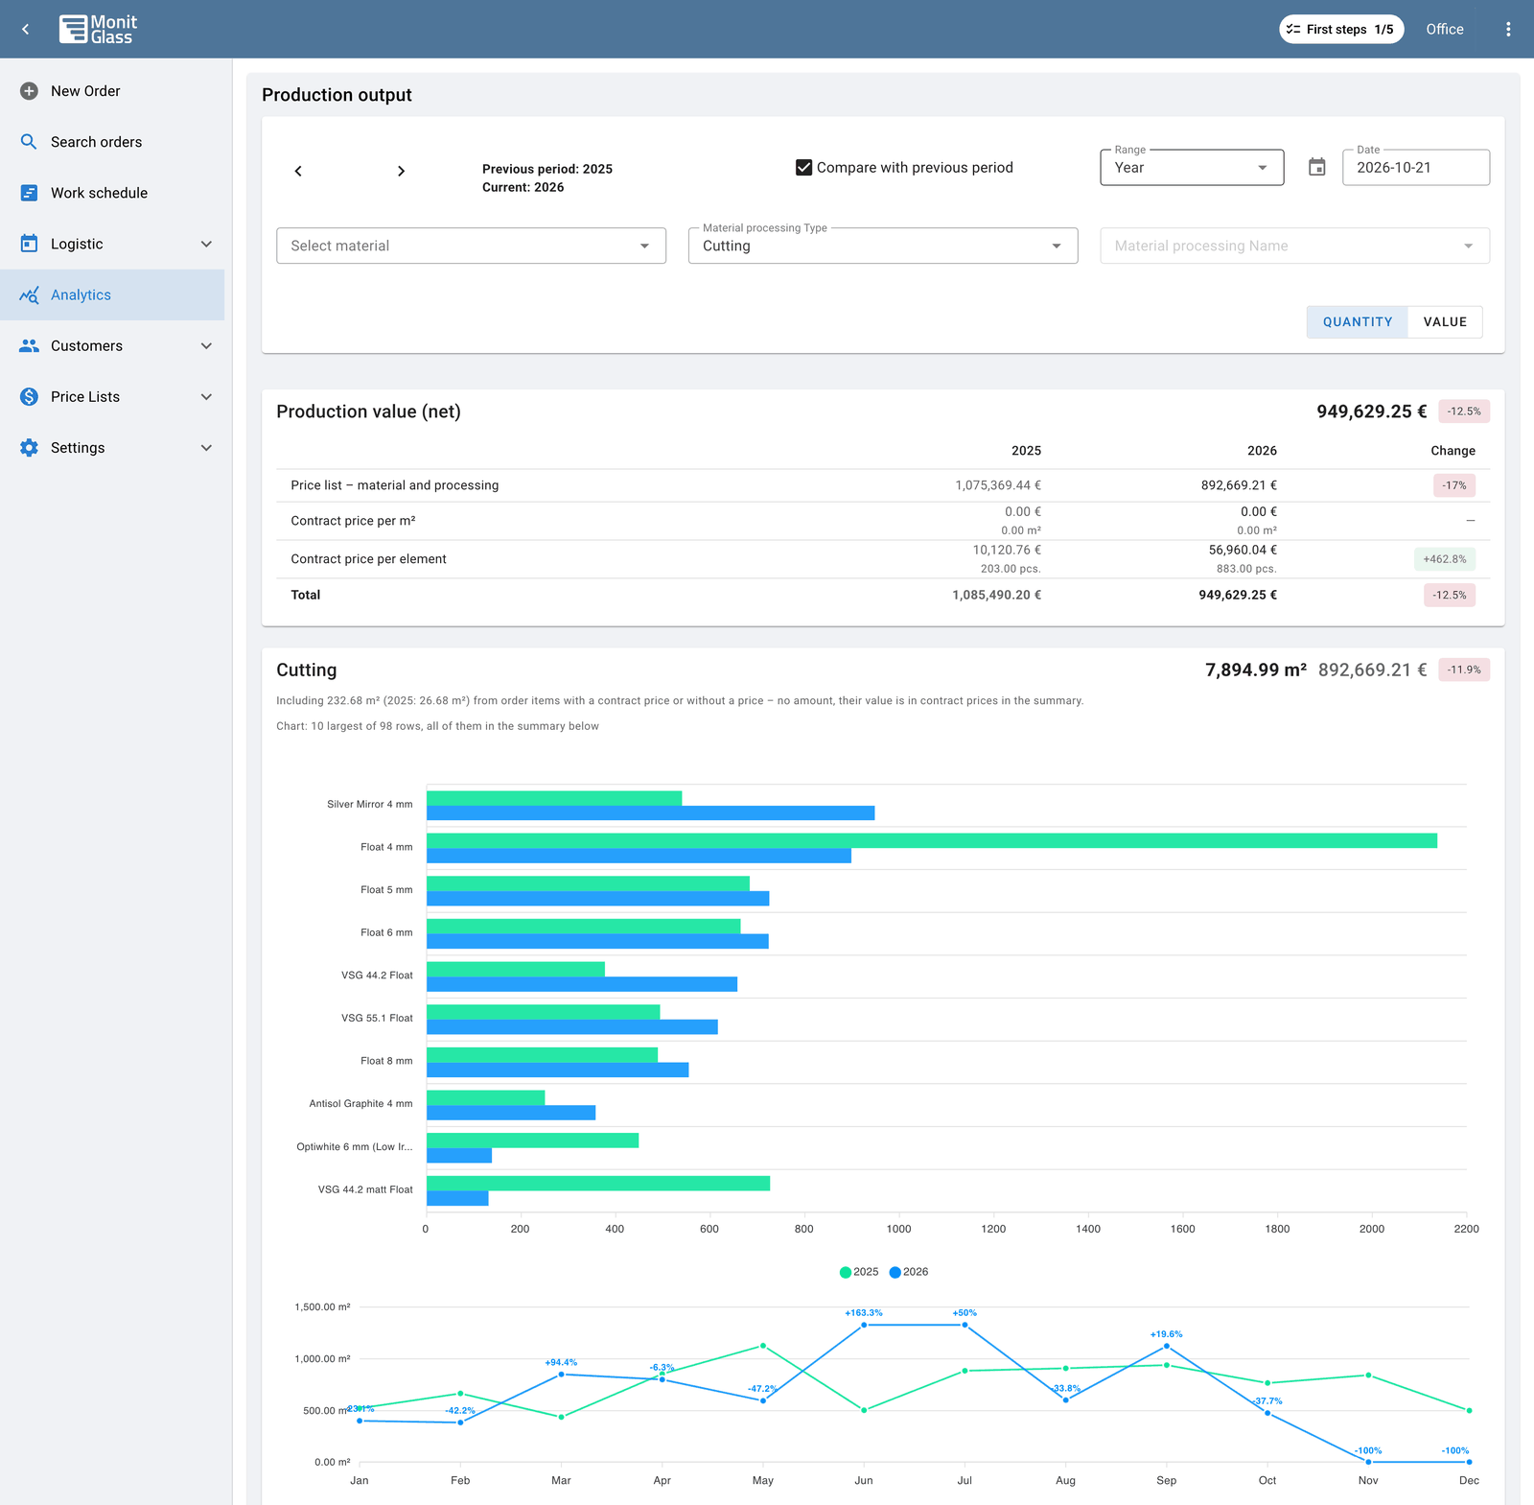Expand the Price Lists menu chevron
The image size is (1534, 1505).
coord(206,396)
